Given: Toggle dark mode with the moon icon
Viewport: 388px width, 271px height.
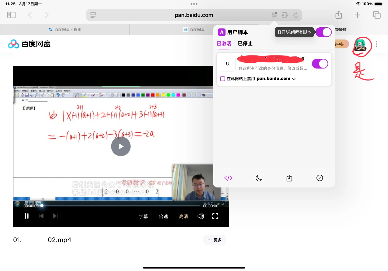Looking at the screenshot, I should click(x=259, y=178).
